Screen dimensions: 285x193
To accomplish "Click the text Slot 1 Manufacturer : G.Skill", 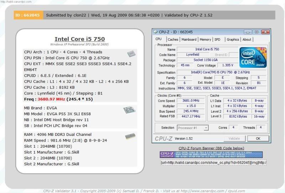I will click(51, 152).
